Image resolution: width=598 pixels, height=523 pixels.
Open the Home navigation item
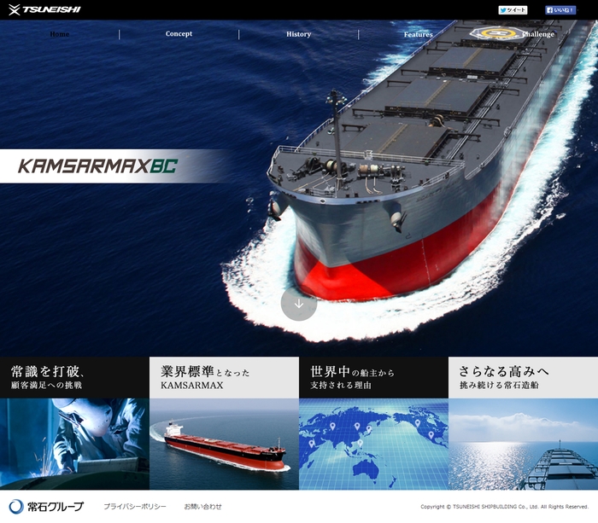coord(60,34)
